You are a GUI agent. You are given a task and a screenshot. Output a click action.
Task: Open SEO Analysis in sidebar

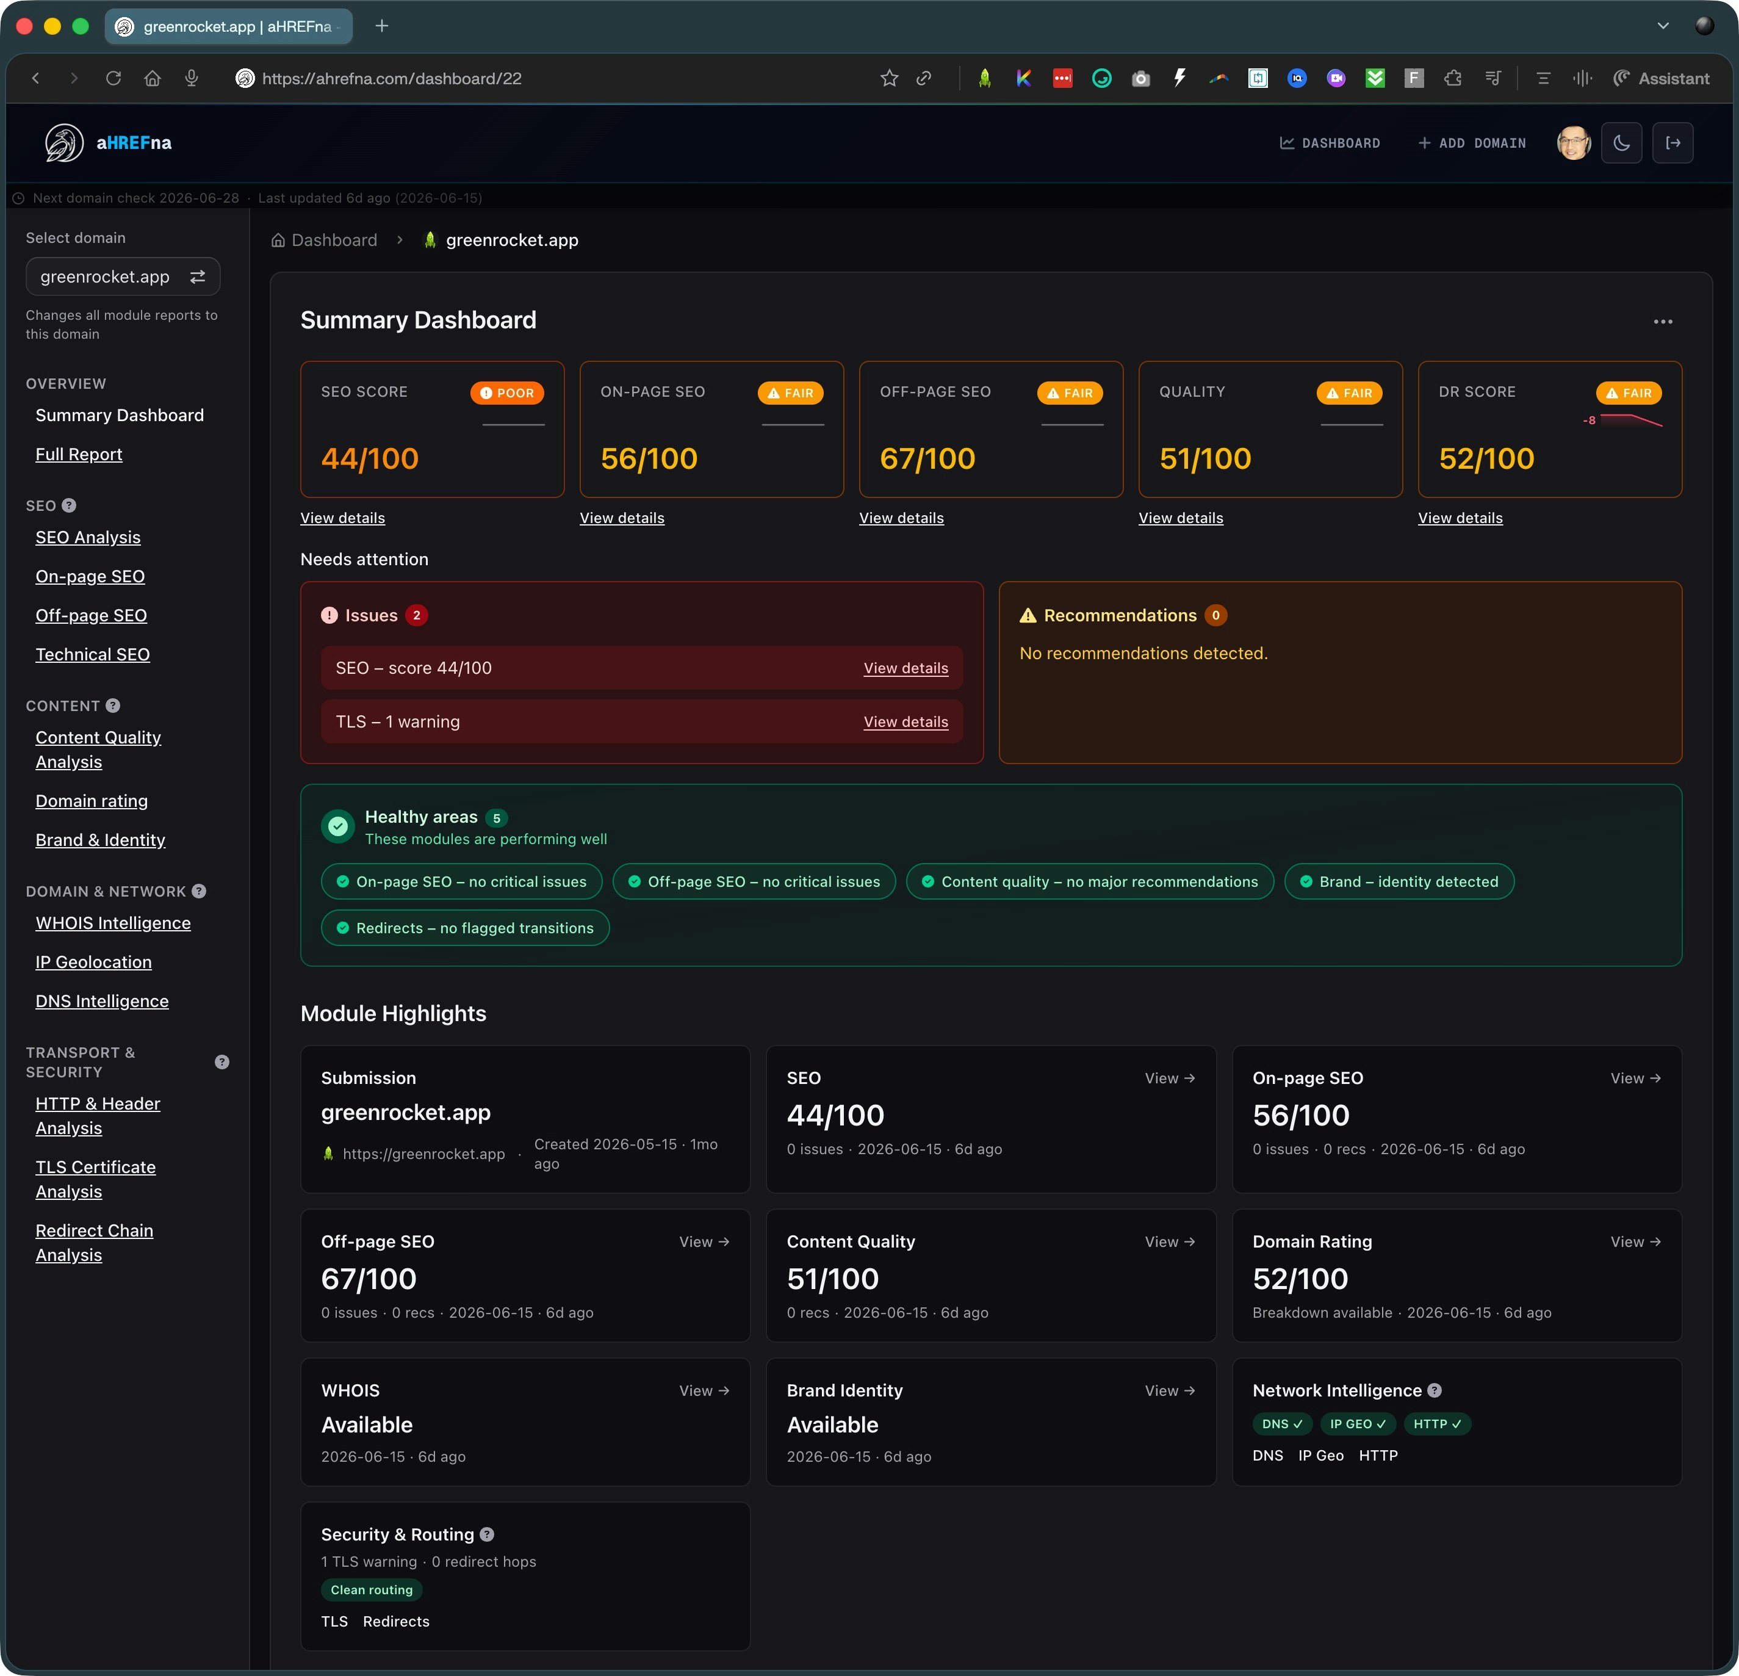click(88, 537)
